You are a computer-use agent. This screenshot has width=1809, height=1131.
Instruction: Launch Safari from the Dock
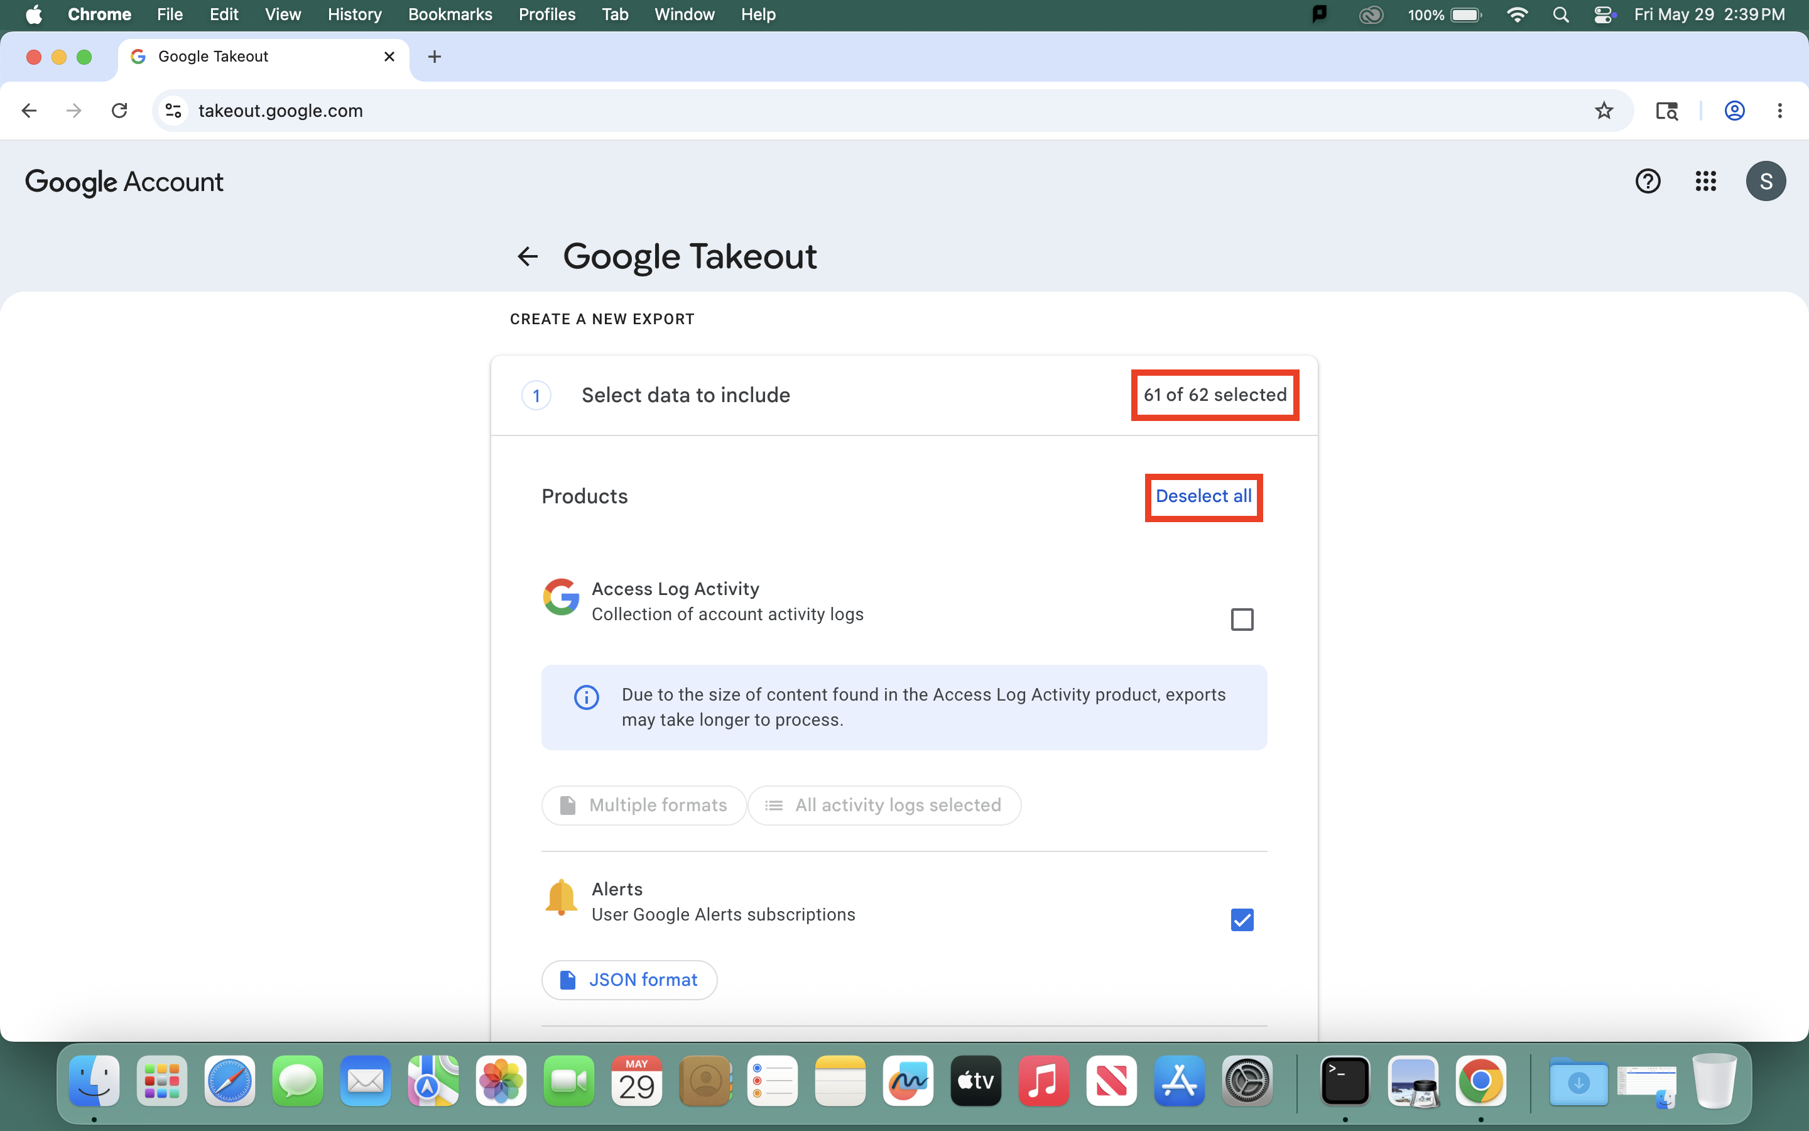click(x=229, y=1081)
